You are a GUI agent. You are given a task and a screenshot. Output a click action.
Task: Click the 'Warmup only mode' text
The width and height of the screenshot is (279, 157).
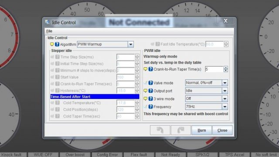pos(160,56)
